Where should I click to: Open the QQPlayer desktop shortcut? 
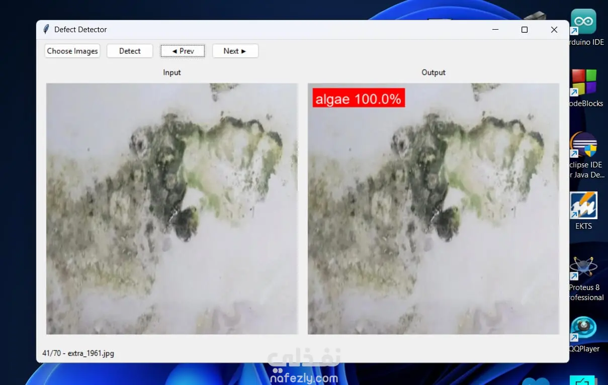point(584,334)
